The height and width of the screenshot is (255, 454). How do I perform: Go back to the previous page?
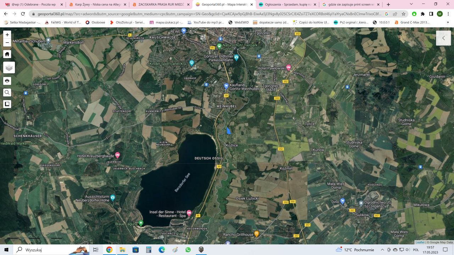6,14
